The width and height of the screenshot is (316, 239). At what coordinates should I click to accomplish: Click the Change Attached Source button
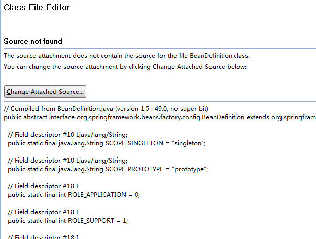tap(45, 92)
